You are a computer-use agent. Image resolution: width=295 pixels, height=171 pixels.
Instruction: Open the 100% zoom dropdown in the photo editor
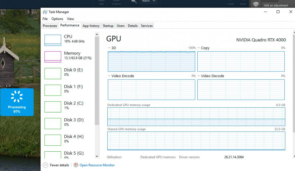[149, 1]
